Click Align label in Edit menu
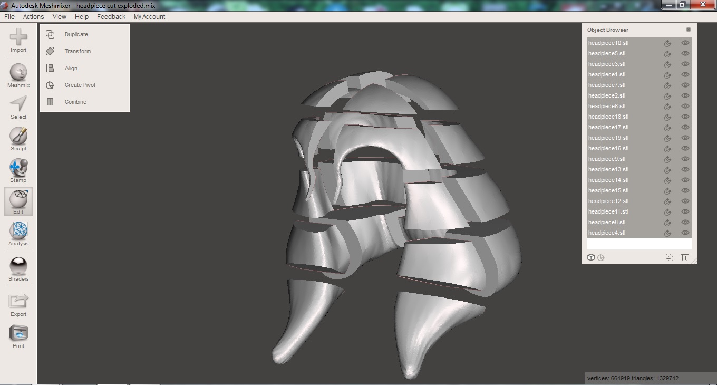Image resolution: width=717 pixels, height=385 pixels. (x=71, y=68)
